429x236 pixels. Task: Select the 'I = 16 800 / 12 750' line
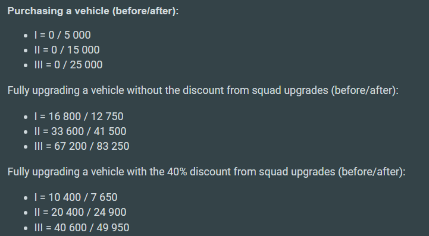(x=79, y=117)
